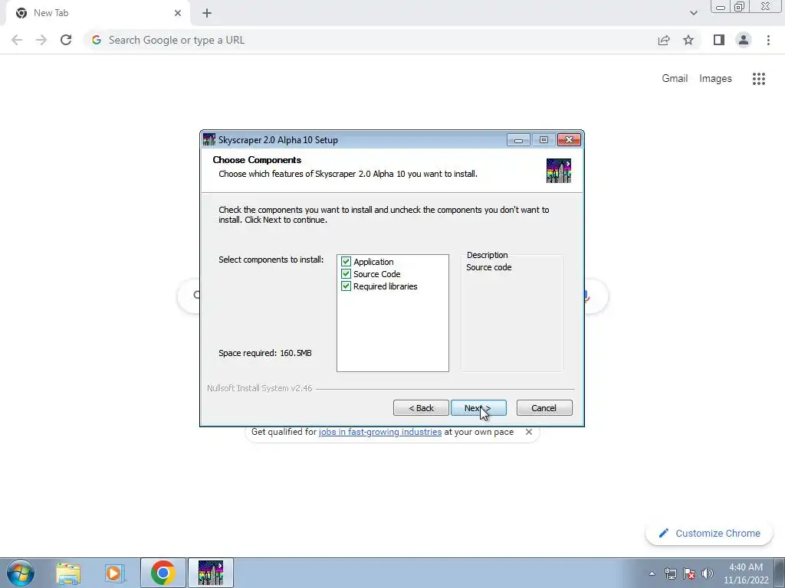Open the Windows Start menu
Image resolution: width=785 pixels, height=588 pixels.
click(x=20, y=573)
